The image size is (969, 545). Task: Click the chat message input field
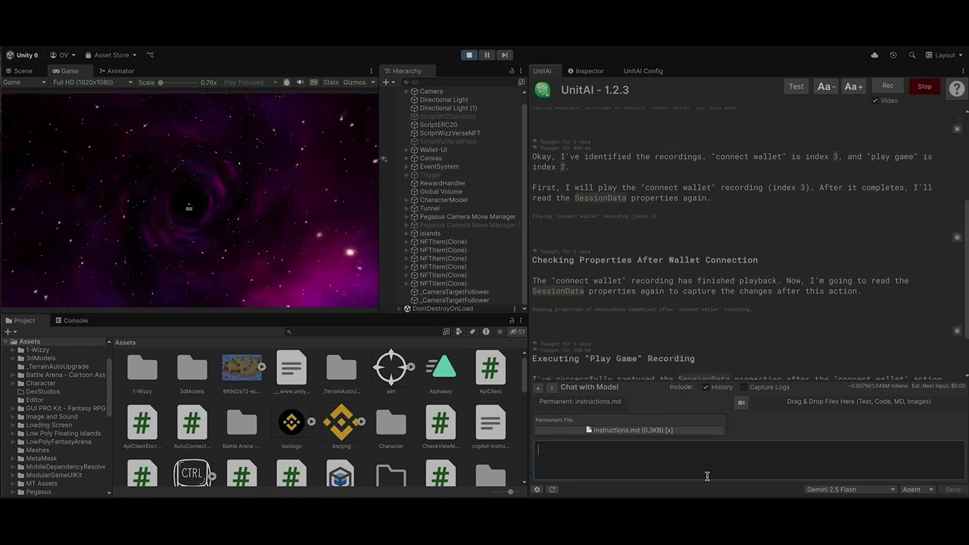pyautogui.click(x=749, y=459)
